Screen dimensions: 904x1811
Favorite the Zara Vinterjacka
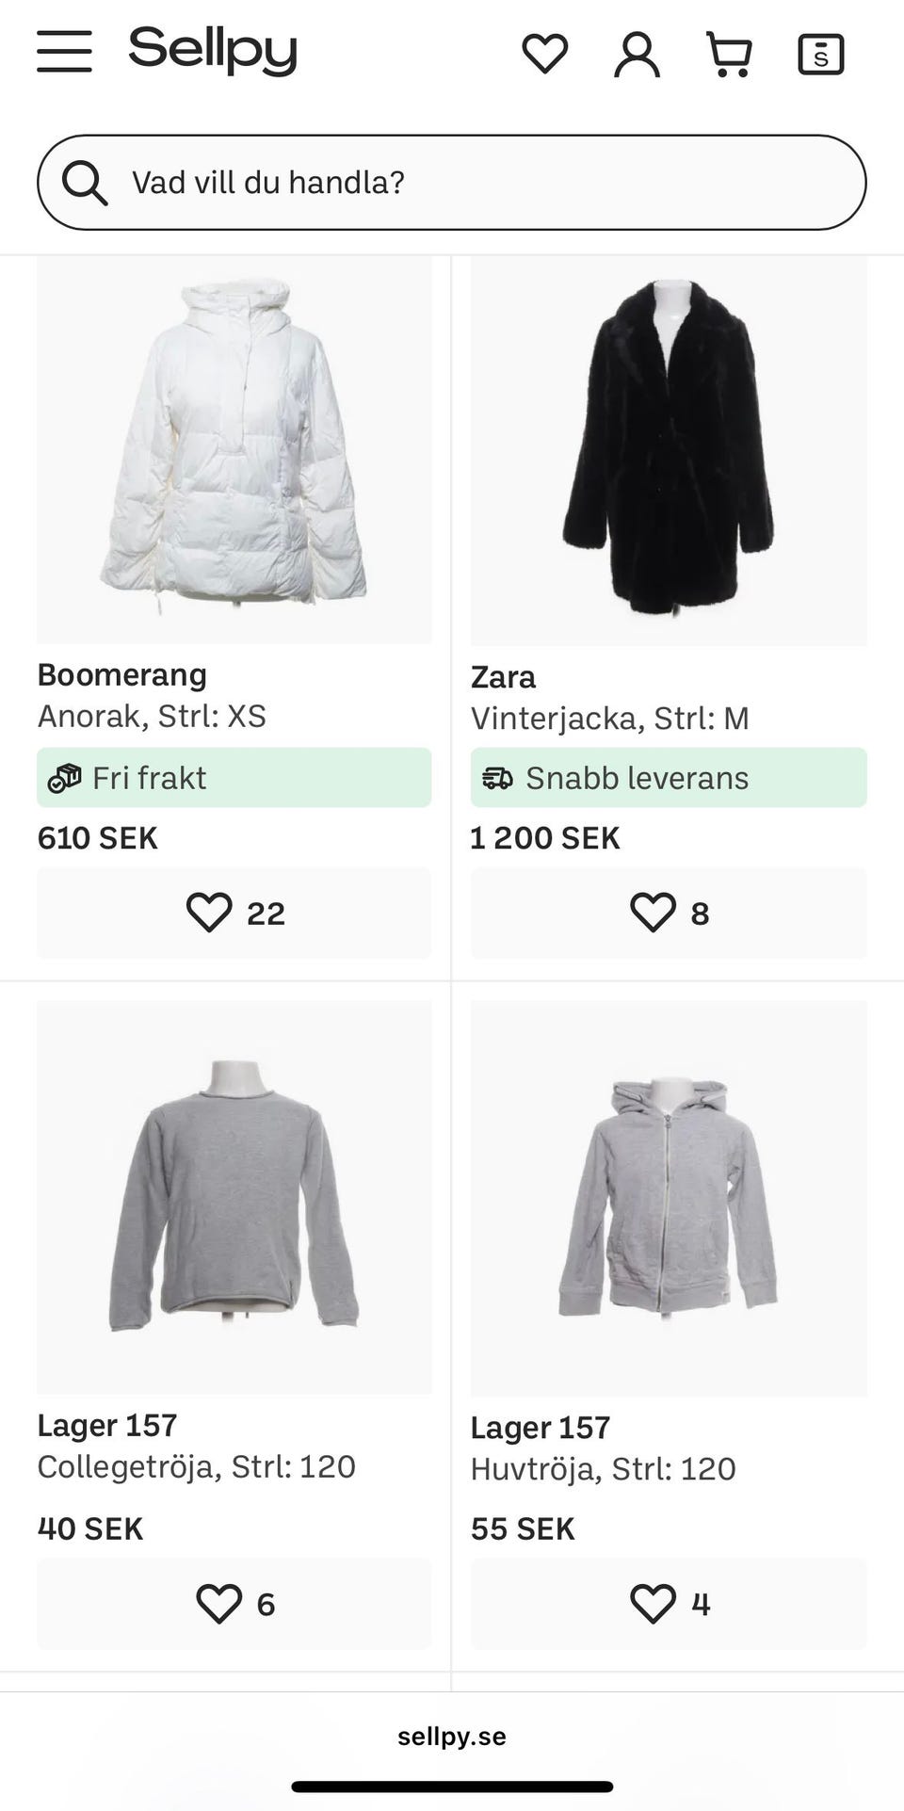click(668, 913)
